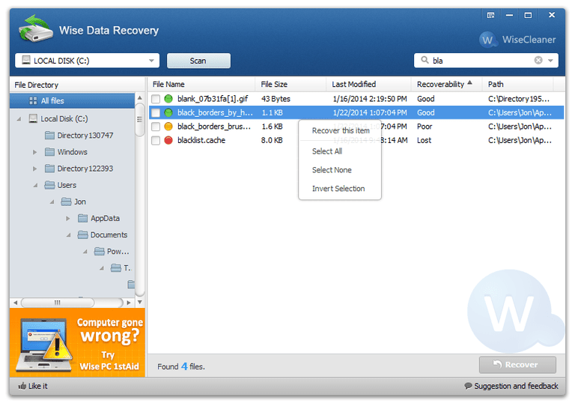Expand the Windows folder in tree
This screenshot has height=406, width=575.
coord(34,152)
